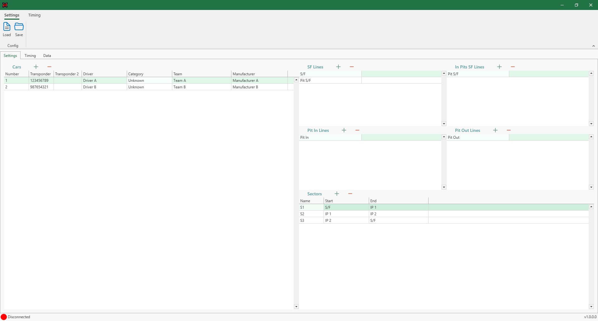The image size is (598, 321).
Task: Sort cars by Transponder column header
Action: (40, 74)
